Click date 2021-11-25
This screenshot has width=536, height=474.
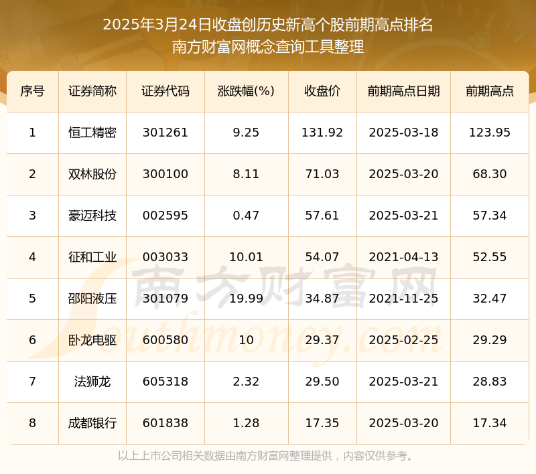coord(404,299)
